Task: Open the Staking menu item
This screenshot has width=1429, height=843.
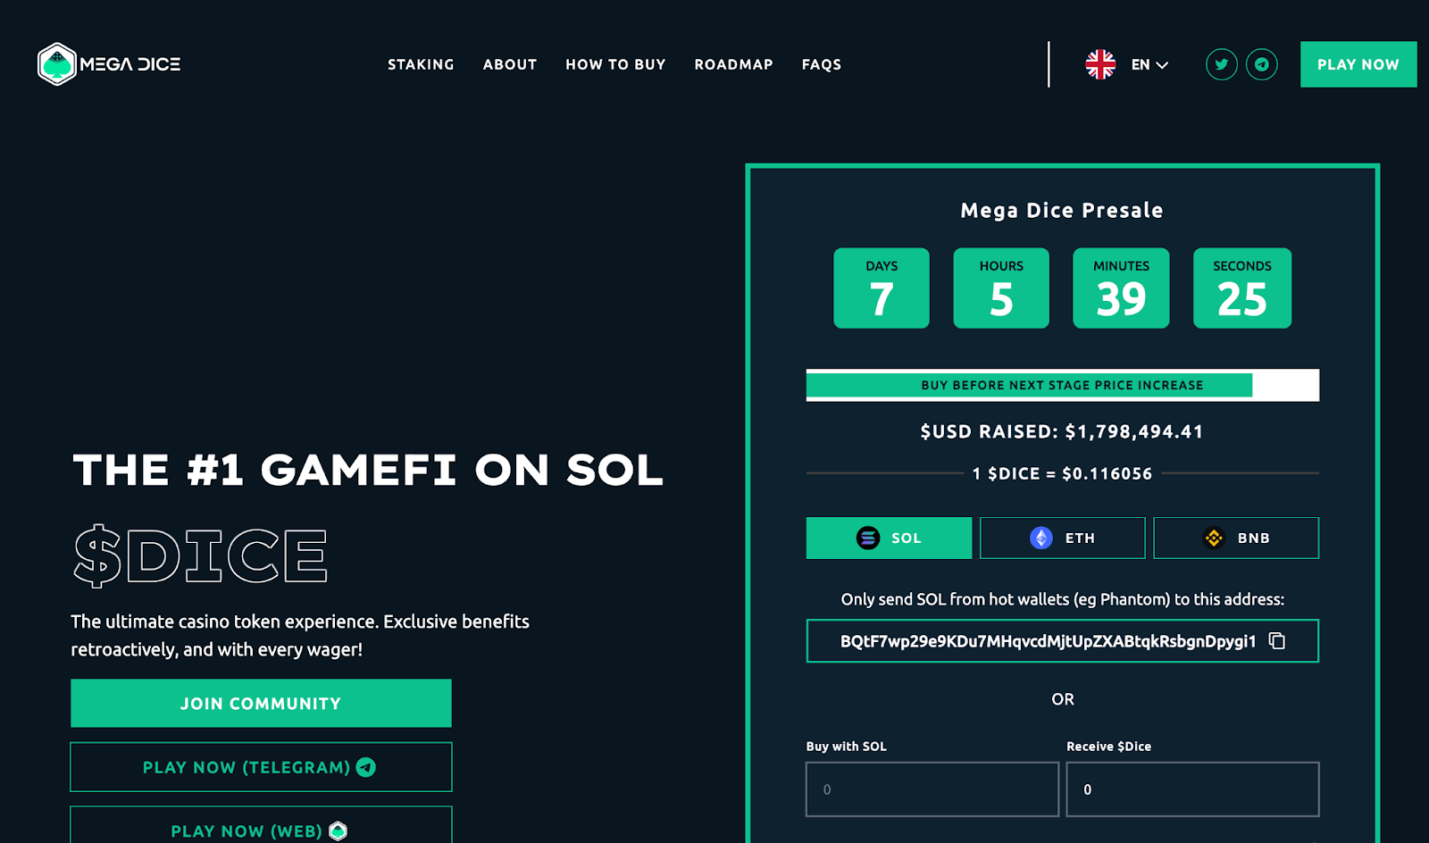Action: [421, 64]
